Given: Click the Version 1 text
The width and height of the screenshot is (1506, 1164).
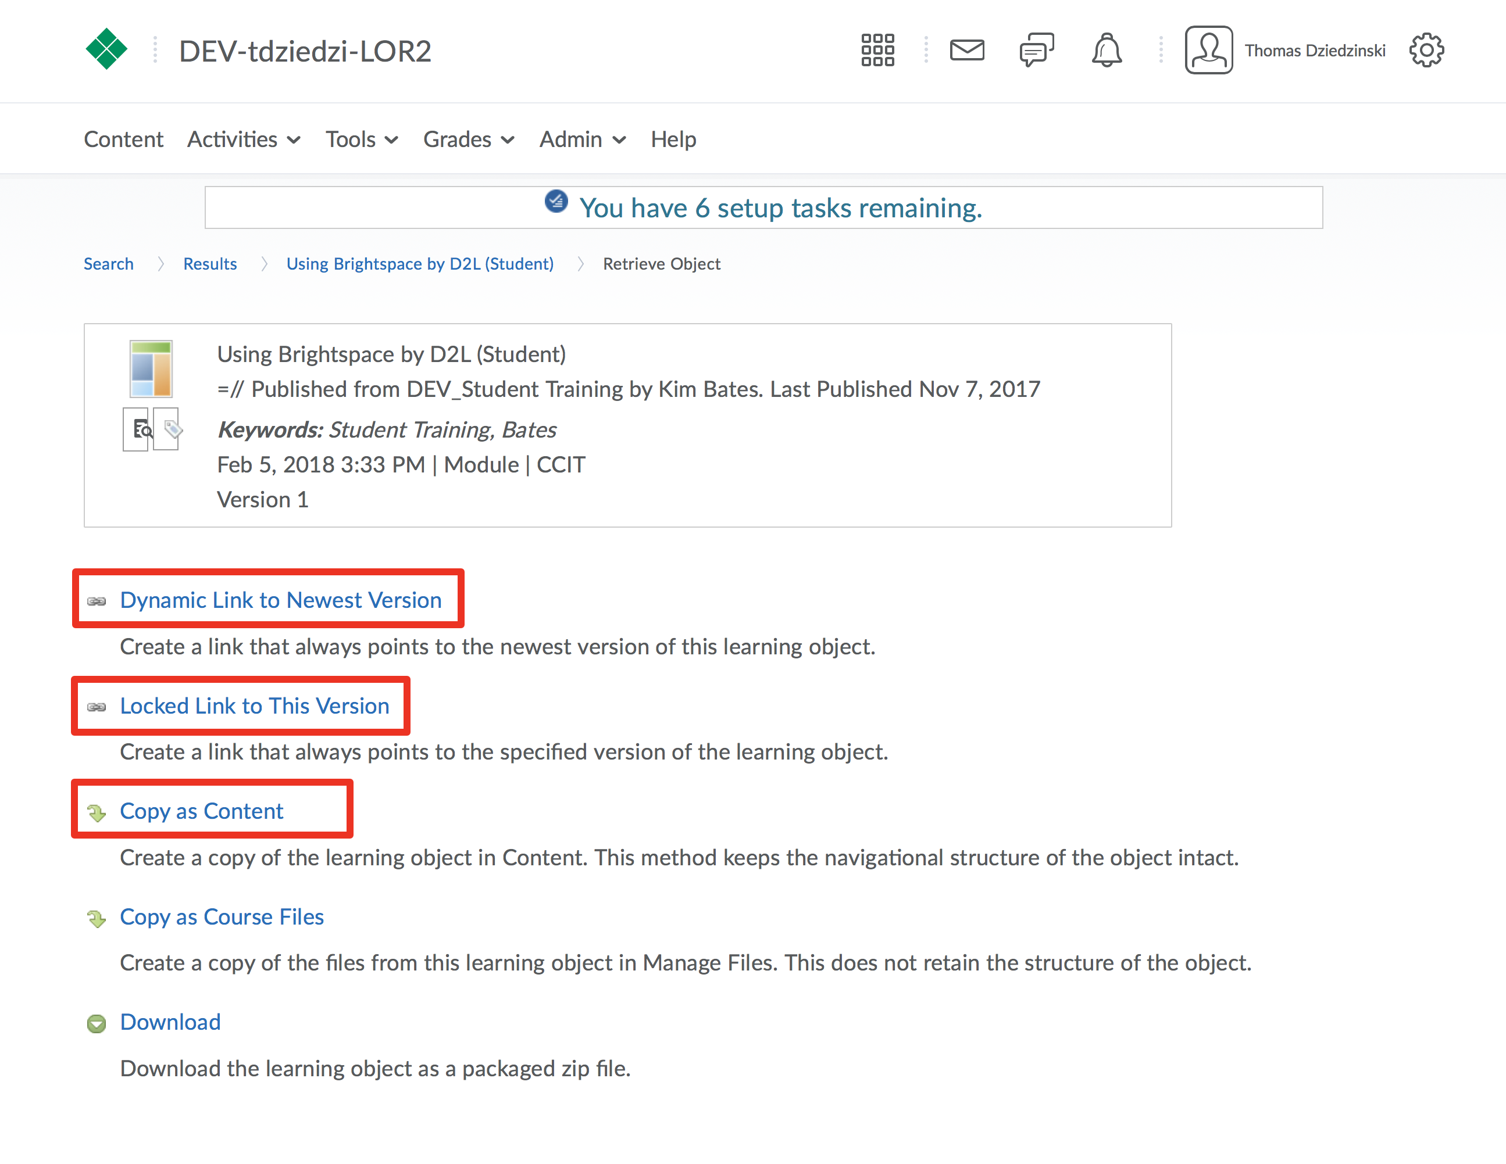Looking at the screenshot, I should (263, 499).
